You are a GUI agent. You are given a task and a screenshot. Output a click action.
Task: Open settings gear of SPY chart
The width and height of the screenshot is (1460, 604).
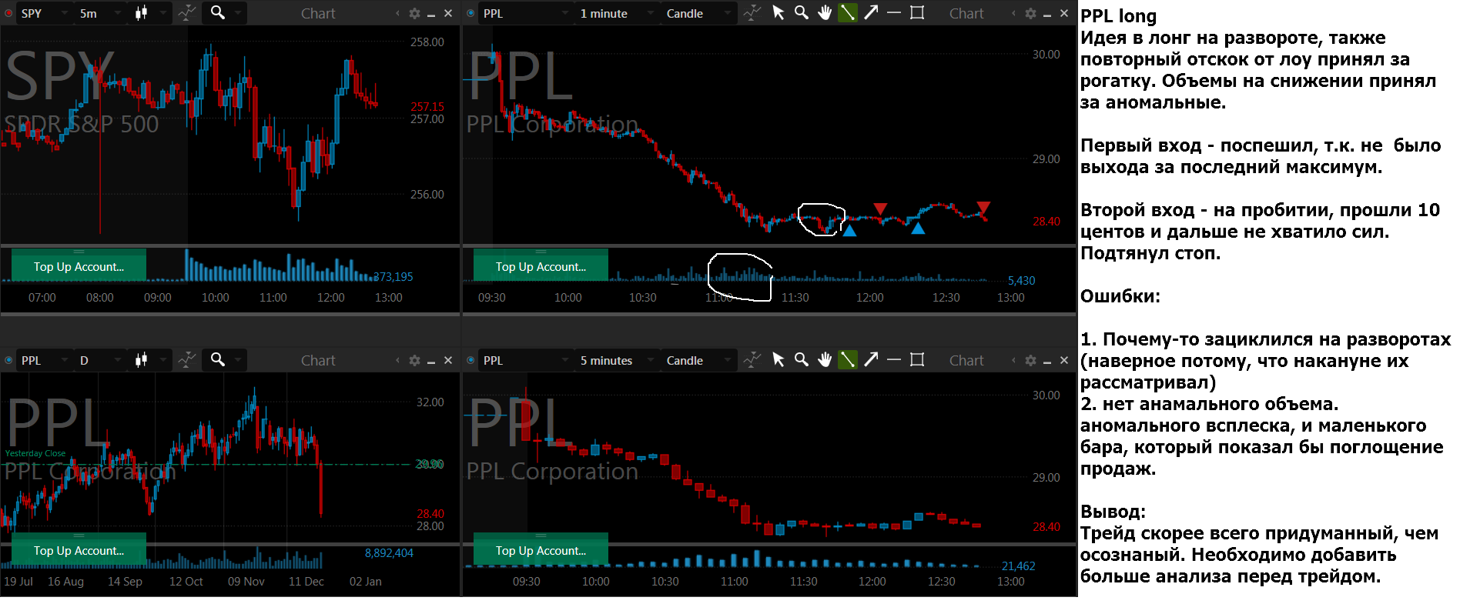(414, 14)
